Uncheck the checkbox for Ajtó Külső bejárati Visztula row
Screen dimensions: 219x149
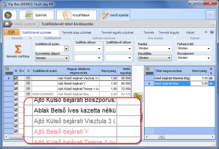[16, 78]
